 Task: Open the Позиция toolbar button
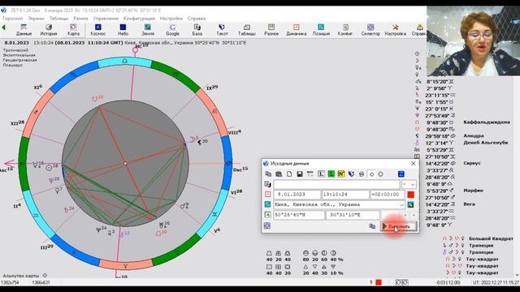point(321,30)
